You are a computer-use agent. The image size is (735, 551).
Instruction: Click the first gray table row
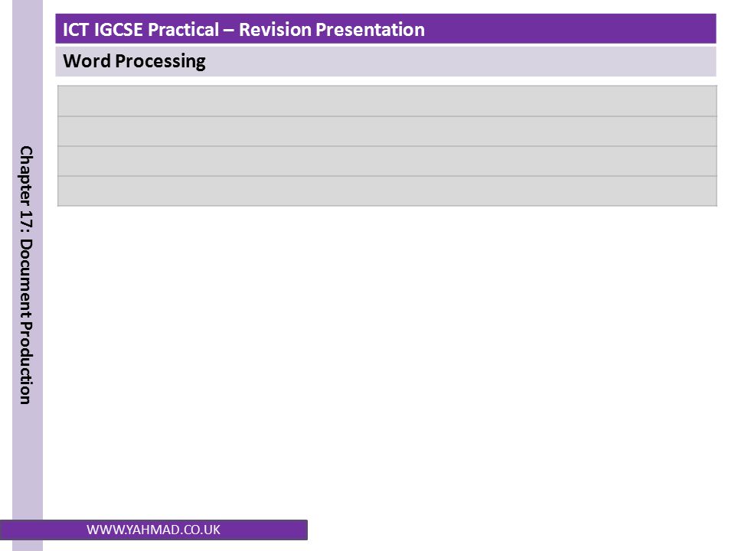[x=387, y=101]
